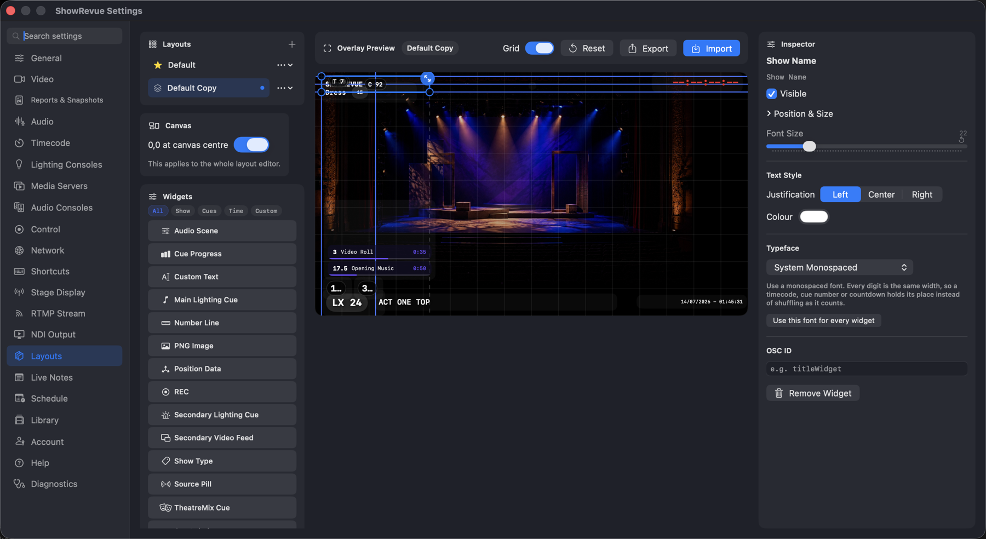Filter widgets by Time

pos(236,211)
